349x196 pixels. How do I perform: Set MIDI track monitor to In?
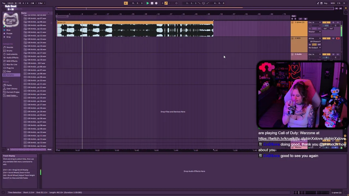(x=310, y=45)
